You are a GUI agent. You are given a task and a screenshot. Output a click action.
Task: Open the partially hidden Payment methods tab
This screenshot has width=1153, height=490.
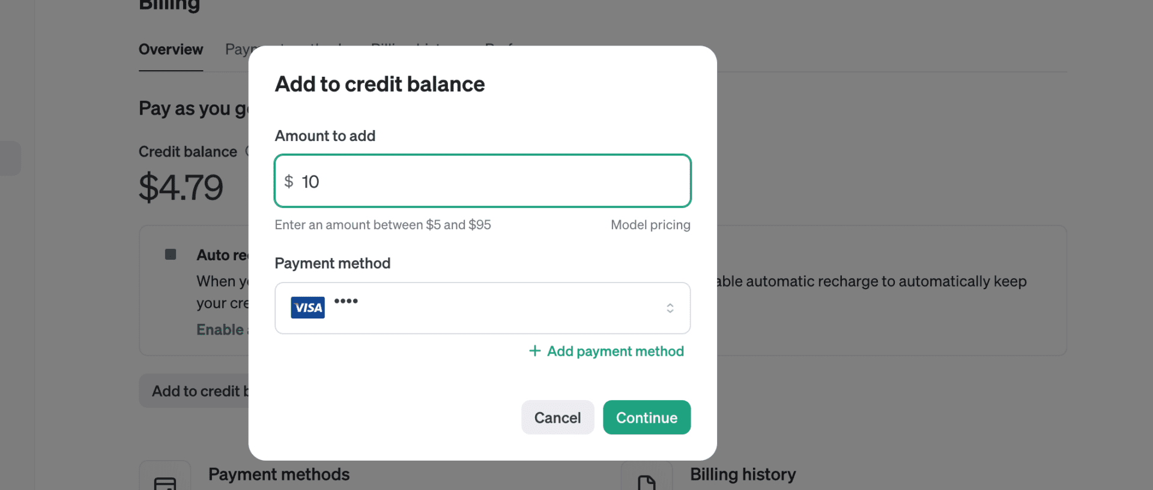coord(237,49)
